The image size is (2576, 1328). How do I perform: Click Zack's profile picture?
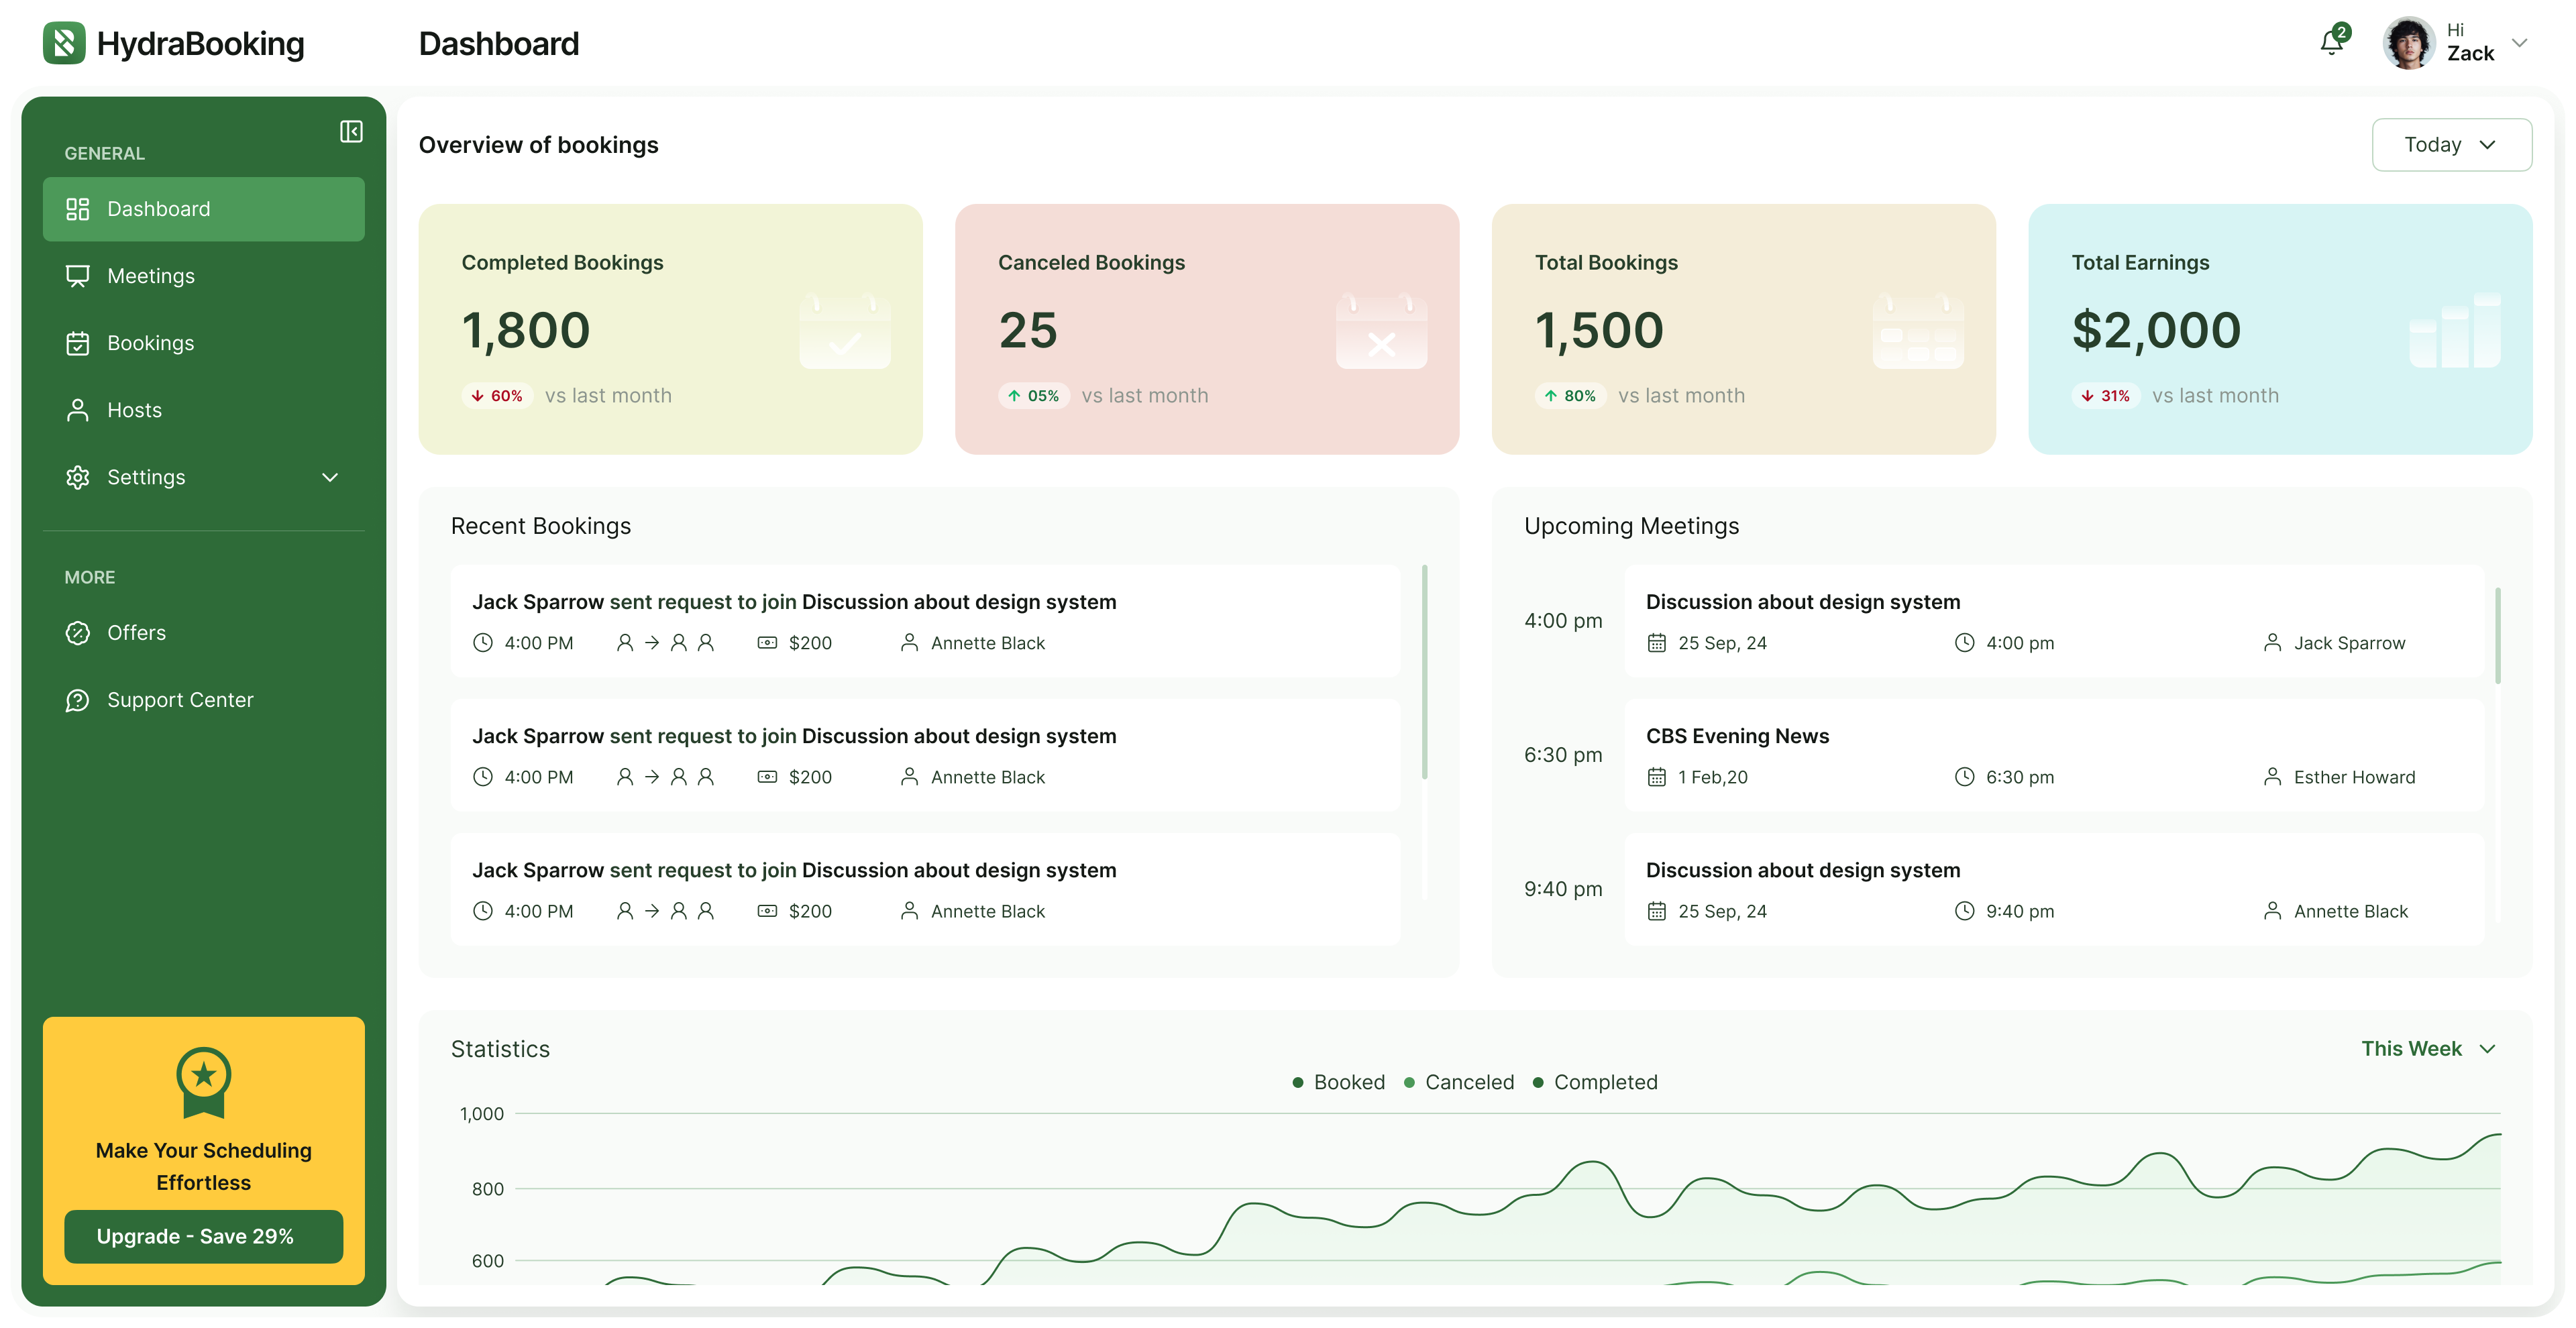pos(2410,43)
